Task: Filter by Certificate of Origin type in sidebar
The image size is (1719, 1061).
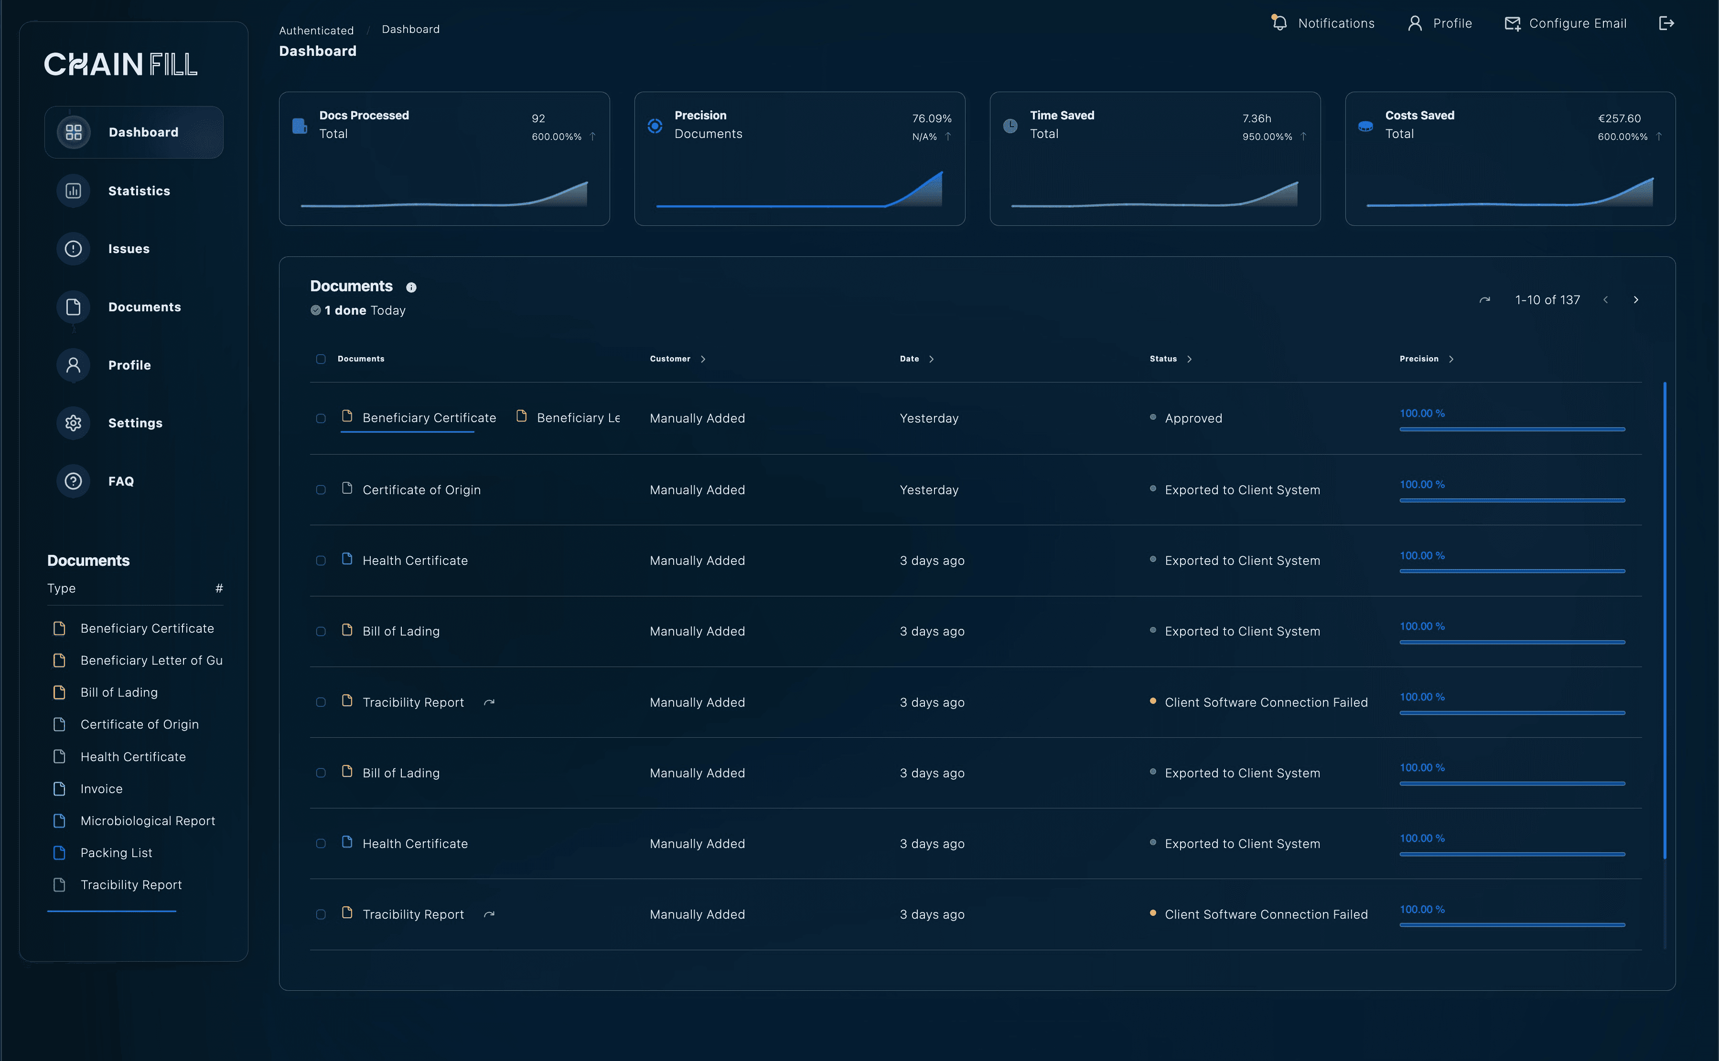Action: coord(139,724)
